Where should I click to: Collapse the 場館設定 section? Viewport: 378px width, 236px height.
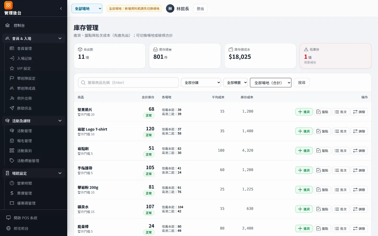pos(34,173)
